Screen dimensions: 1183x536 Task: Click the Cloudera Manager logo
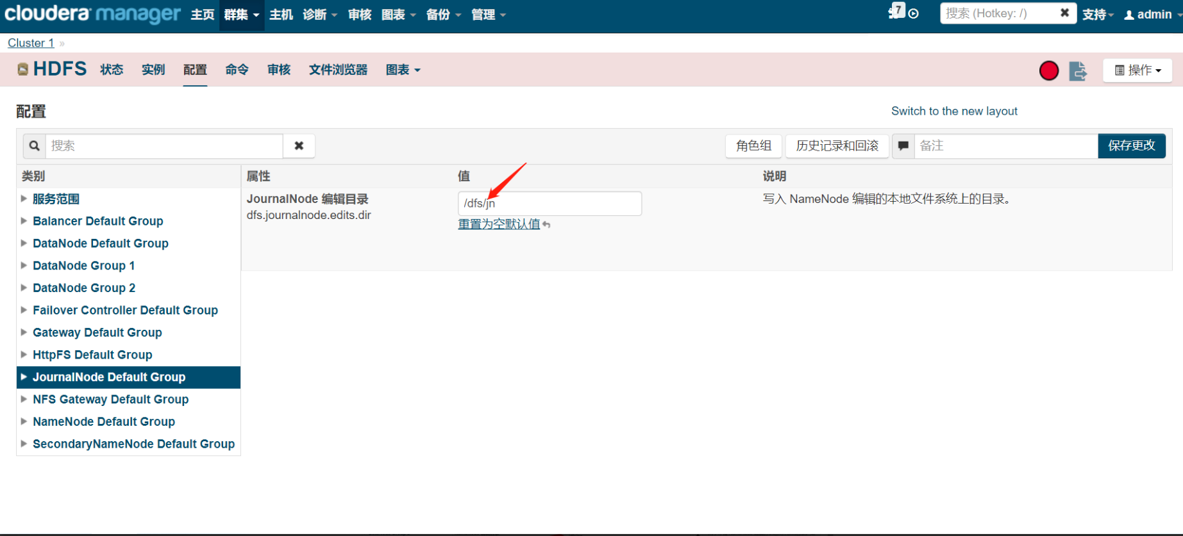click(x=92, y=13)
